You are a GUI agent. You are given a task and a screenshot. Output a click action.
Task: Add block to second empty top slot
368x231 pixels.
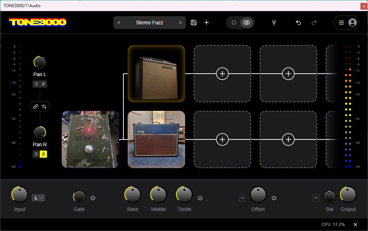pos(288,74)
